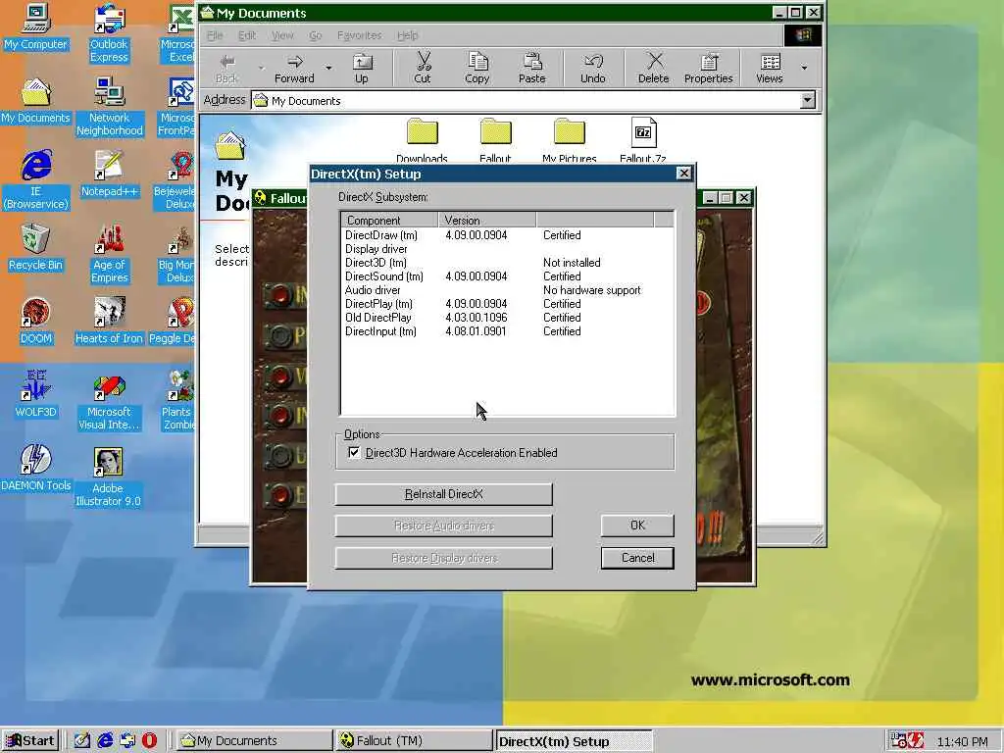Switch to Fallout (TM) taskbar button
The height and width of the screenshot is (753, 1004).
[414, 741]
